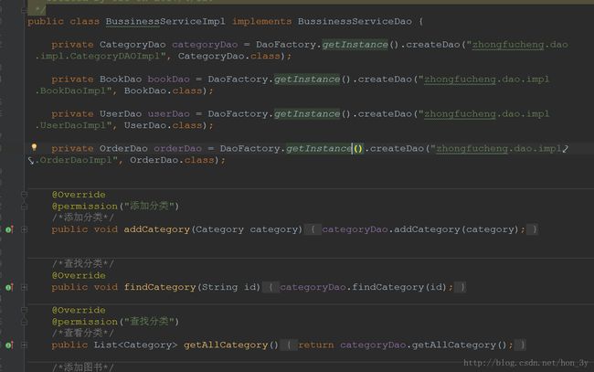
Task: Expand the folded findCategory method with plus marker
Action: 25,288
